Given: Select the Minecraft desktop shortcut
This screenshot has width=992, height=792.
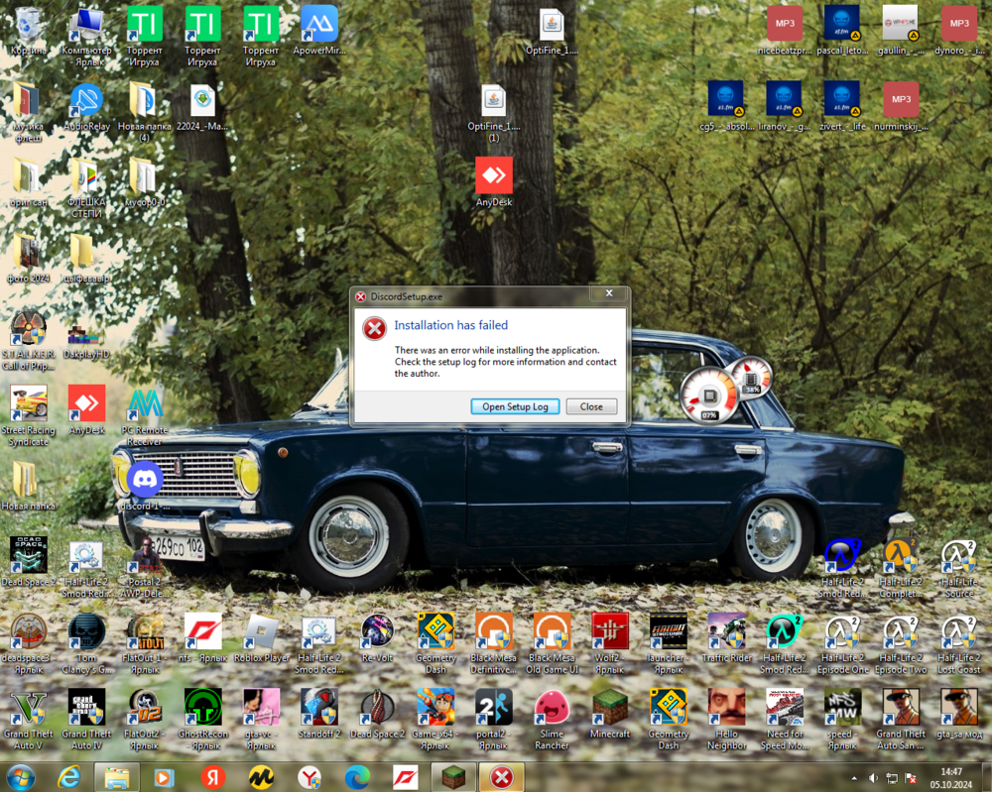Looking at the screenshot, I should coord(610,713).
